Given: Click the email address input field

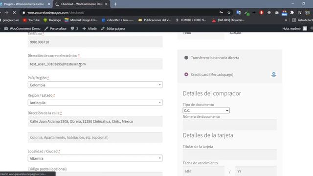Looking at the screenshot, I should point(95,64).
